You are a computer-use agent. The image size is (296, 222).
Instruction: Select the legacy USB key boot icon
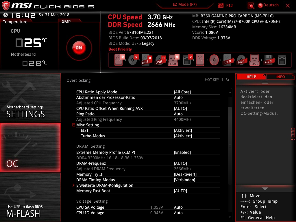click(x=255, y=60)
